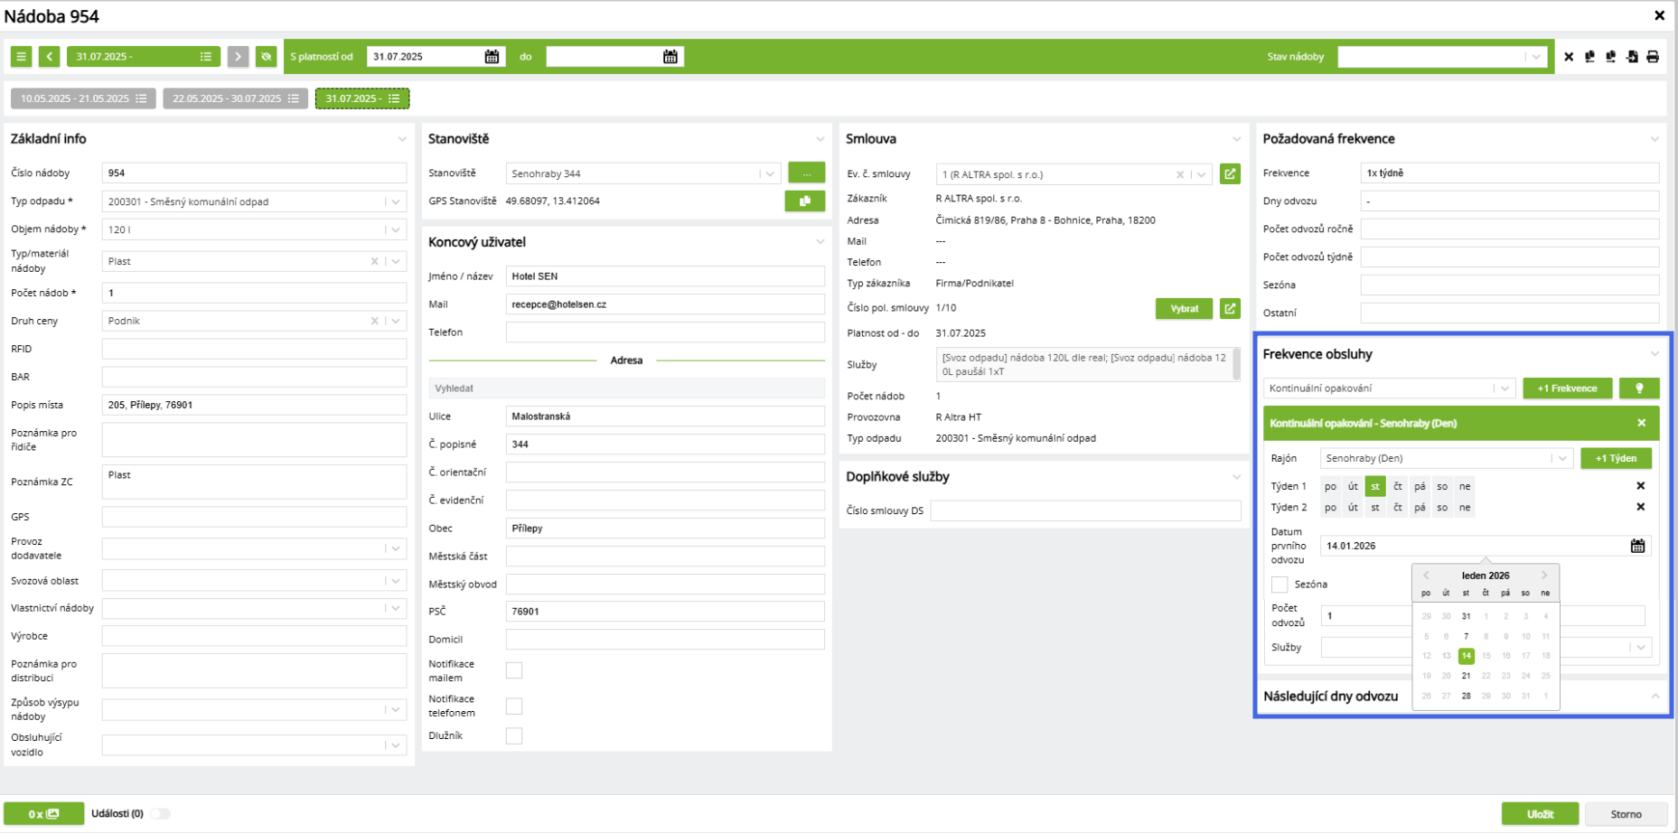Focus the Vyhledat address search field
The height and width of the screenshot is (833, 1678).
pos(626,388)
